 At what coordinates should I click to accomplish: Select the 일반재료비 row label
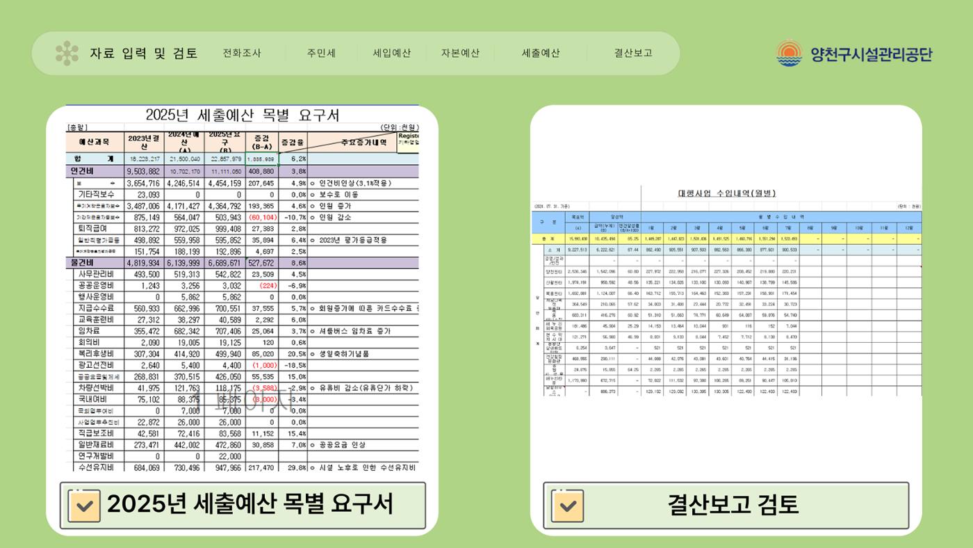point(97,444)
